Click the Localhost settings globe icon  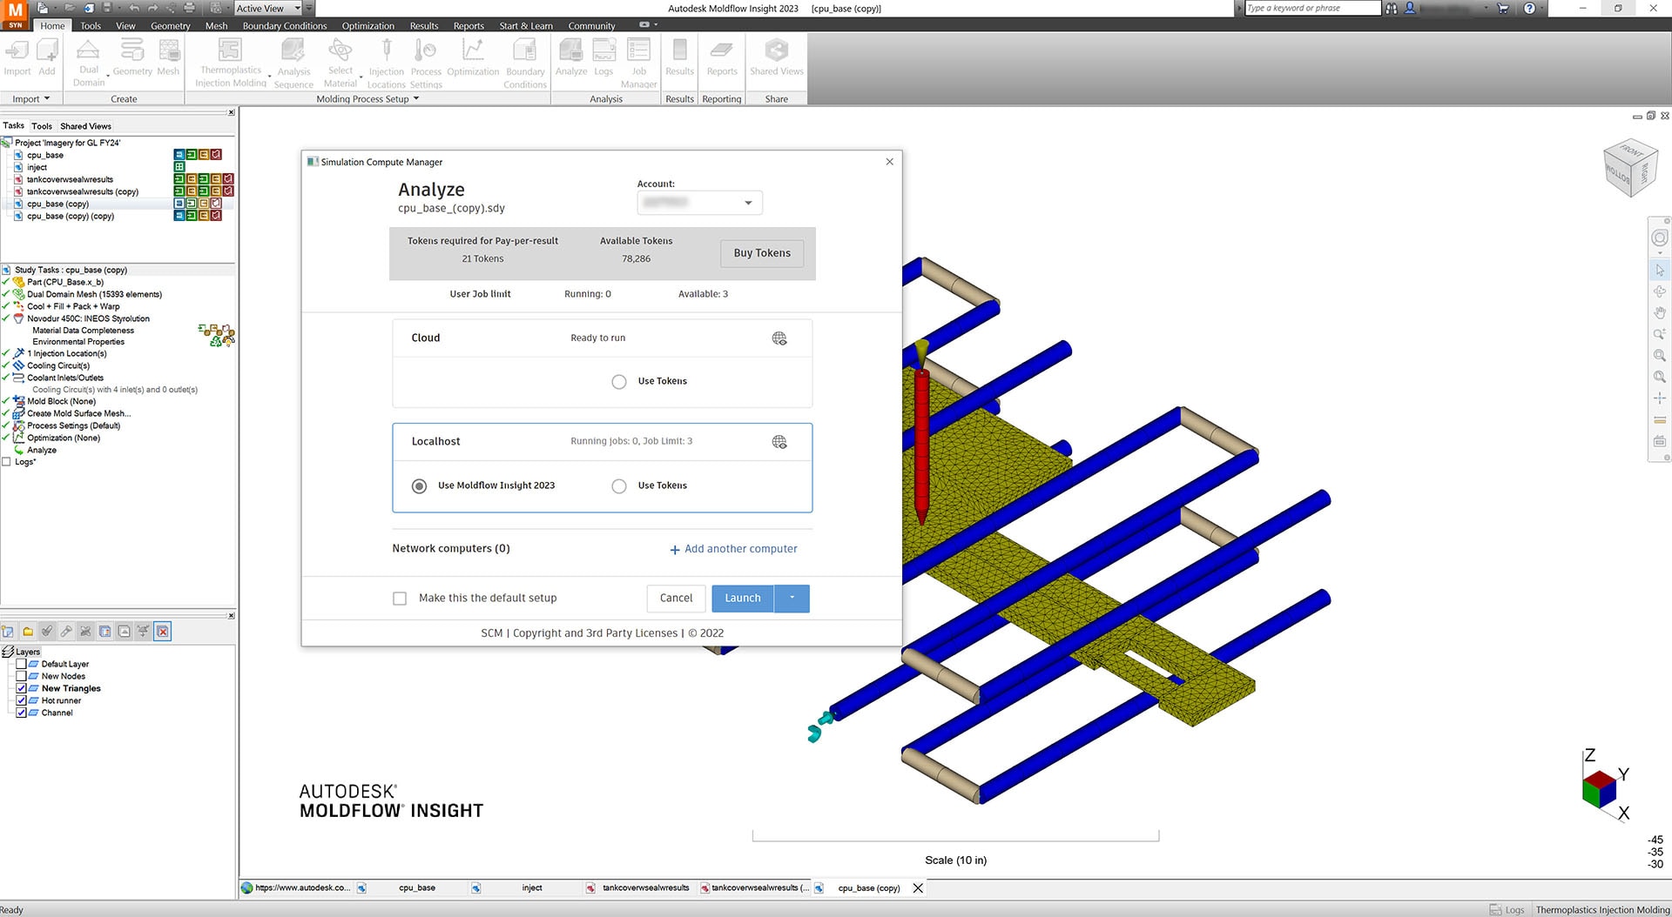779,442
